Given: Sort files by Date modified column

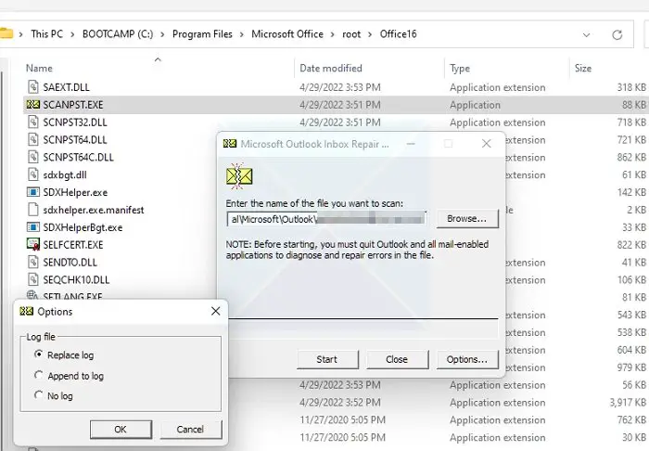Looking at the screenshot, I should (x=331, y=69).
